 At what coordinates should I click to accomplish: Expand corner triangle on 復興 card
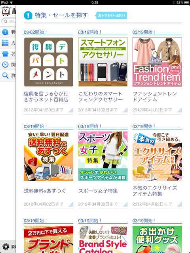[x=71, y=110]
